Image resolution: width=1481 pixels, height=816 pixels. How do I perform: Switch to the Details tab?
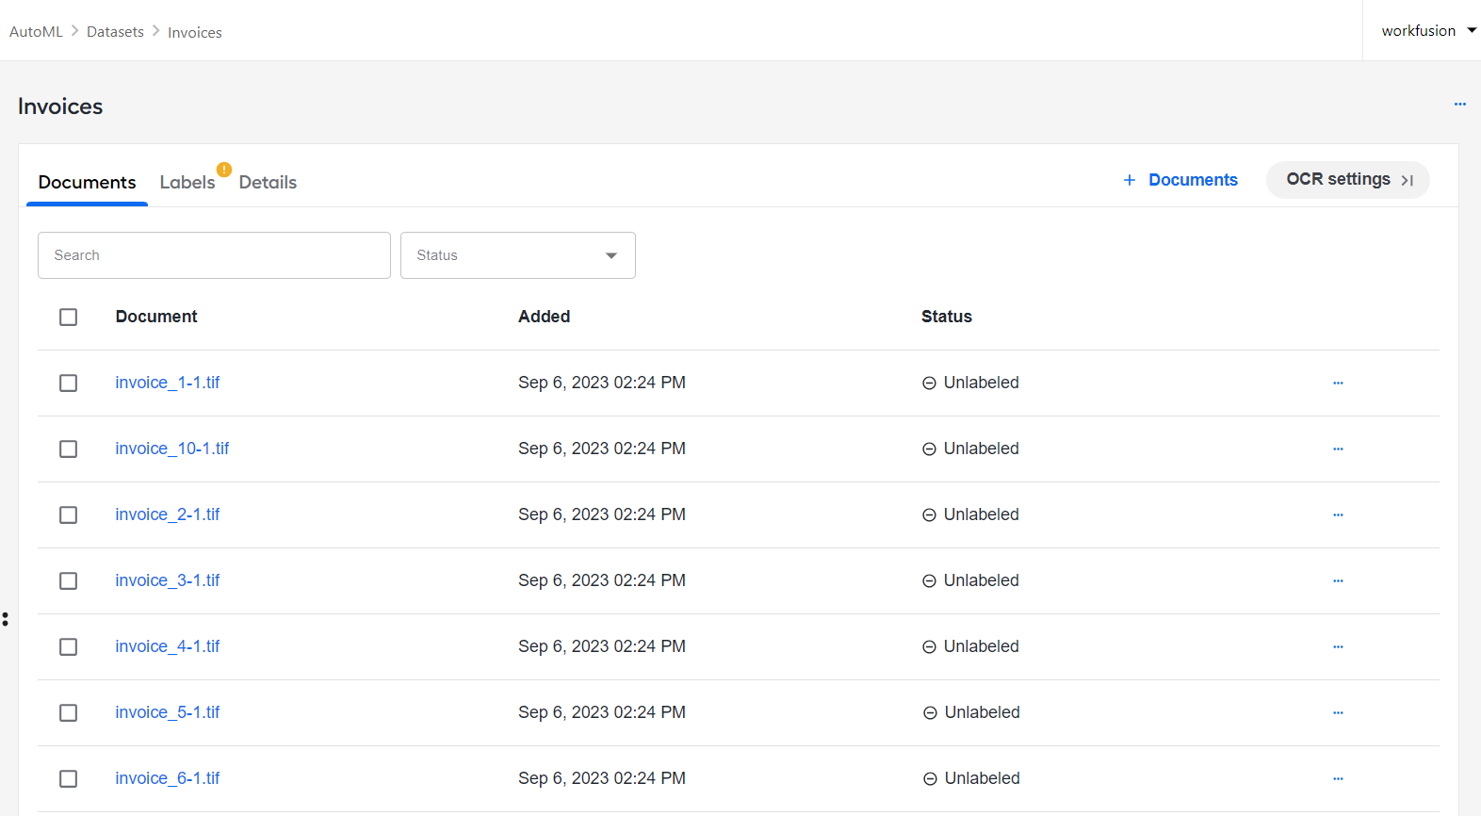[x=268, y=182]
